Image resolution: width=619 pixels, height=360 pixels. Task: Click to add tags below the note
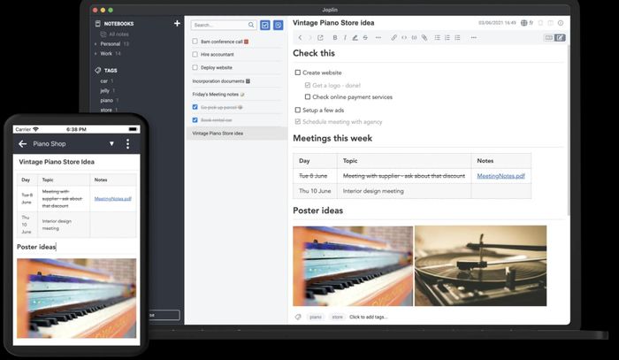tap(369, 317)
